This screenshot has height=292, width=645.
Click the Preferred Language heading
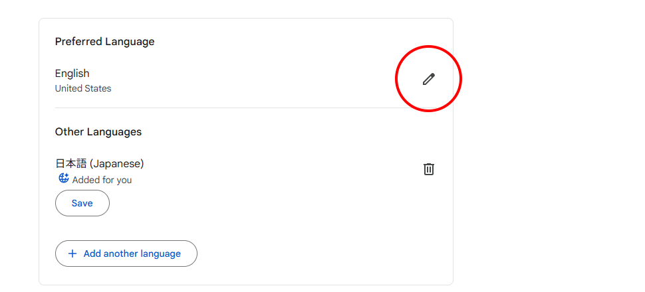coord(105,42)
